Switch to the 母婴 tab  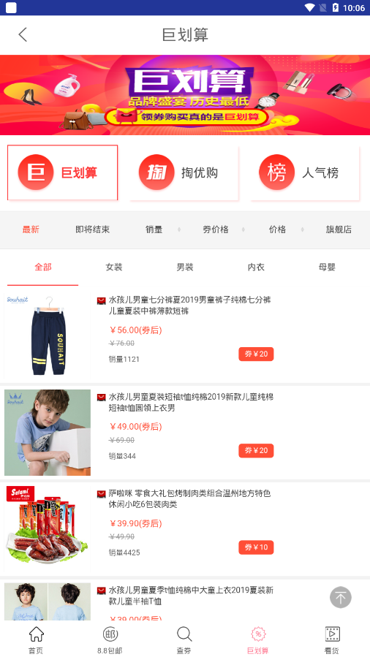click(x=327, y=267)
